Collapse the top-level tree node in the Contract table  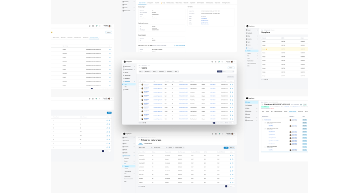(x=263, y=120)
